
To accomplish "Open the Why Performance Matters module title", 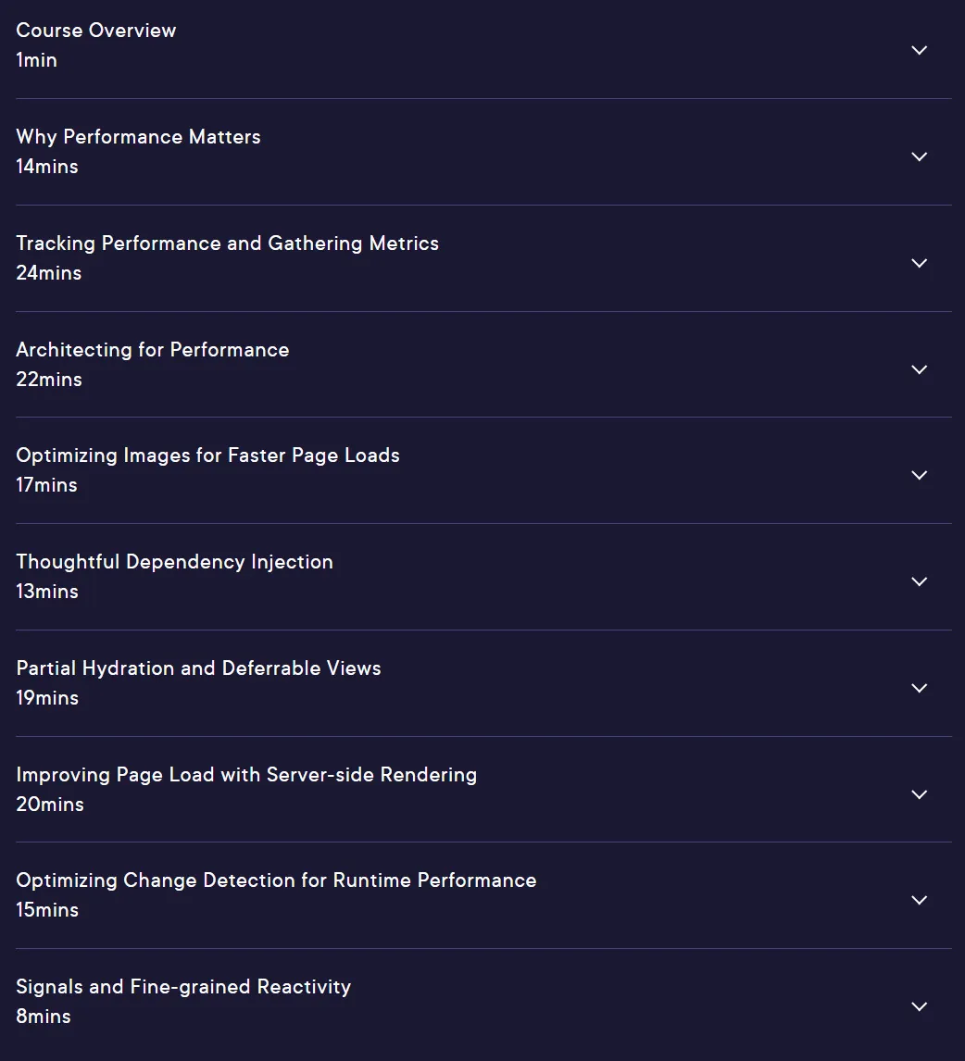I will [138, 137].
